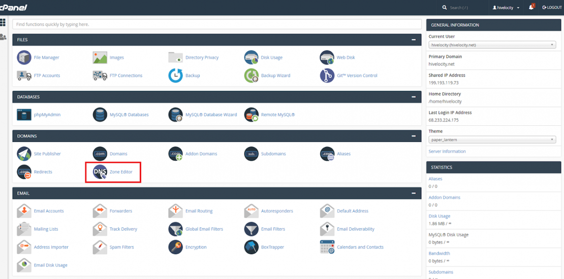This screenshot has width=564, height=279.
Task: Open the phpMyAdmin icon
Action: point(24,115)
